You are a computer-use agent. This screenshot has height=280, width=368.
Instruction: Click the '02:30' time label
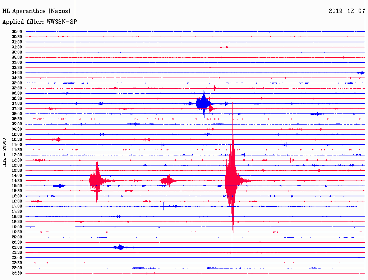(x=17, y=57)
